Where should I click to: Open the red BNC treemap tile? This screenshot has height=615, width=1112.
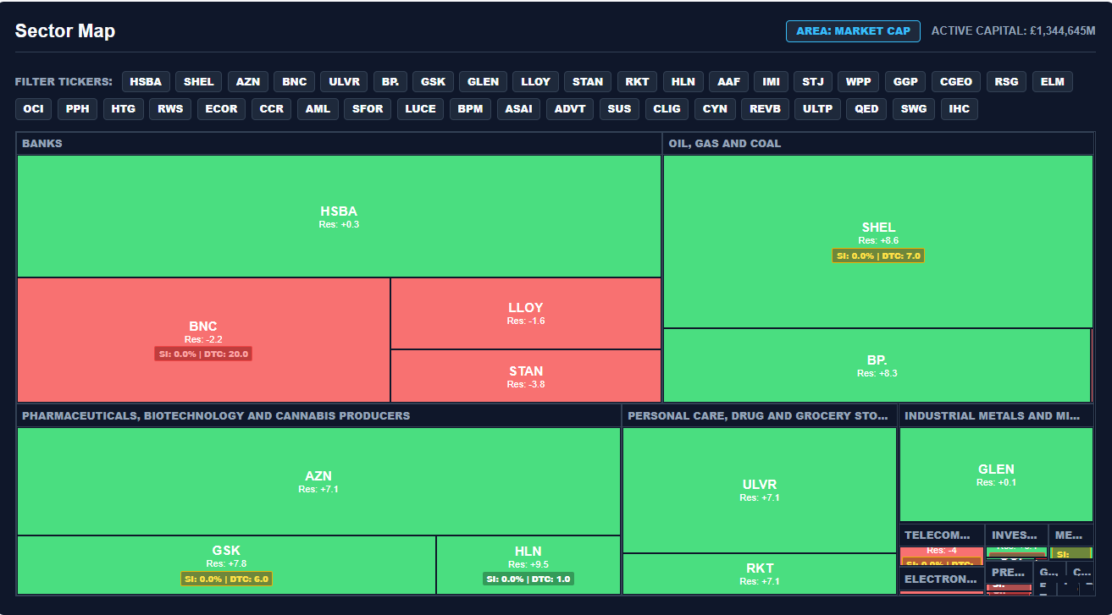pos(203,340)
